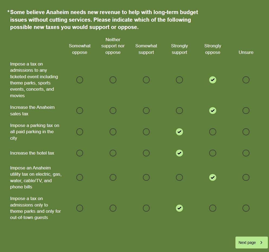This screenshot has height=252, width=269.
Task: Select Neither support nor oppose for utility tax
Action: (113, 178)
